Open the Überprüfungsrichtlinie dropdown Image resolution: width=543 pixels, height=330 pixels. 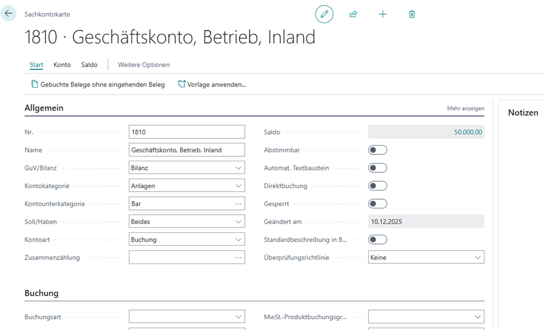coord(426,258)
